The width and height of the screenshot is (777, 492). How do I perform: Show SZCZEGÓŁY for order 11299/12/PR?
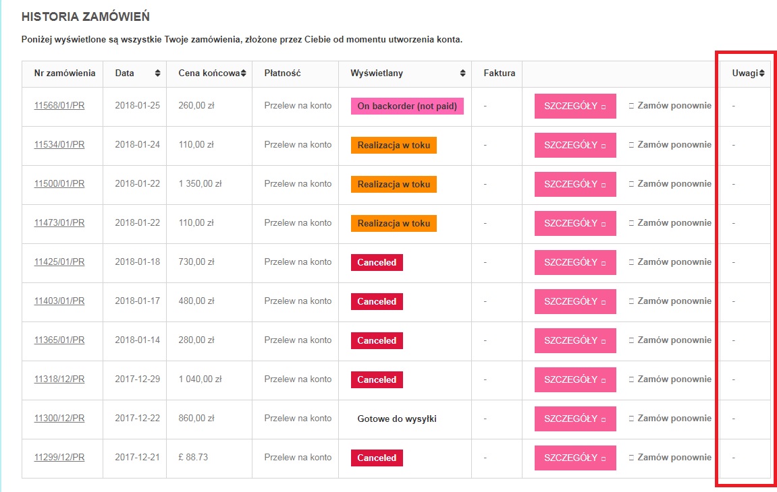pos(575,458)
